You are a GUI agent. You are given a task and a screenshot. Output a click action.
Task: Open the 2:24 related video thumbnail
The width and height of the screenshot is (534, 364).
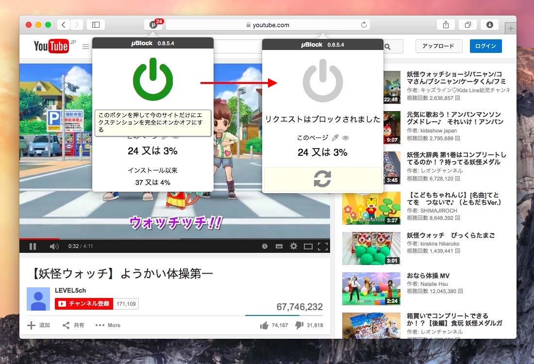[371, 288]
